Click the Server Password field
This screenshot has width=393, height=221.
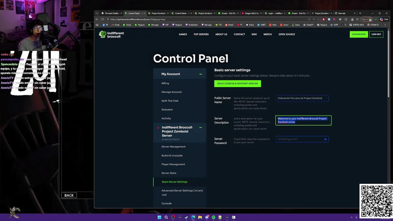(x=302, y=139)
